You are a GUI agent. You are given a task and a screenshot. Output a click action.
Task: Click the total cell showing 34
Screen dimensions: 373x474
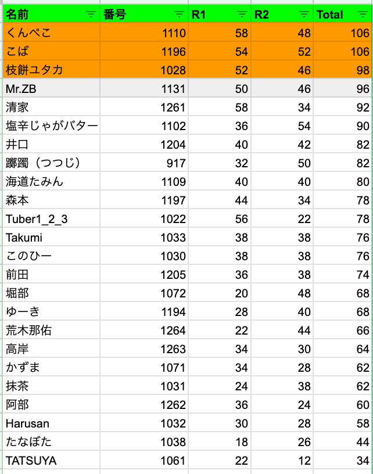click(x=343, y=461)
